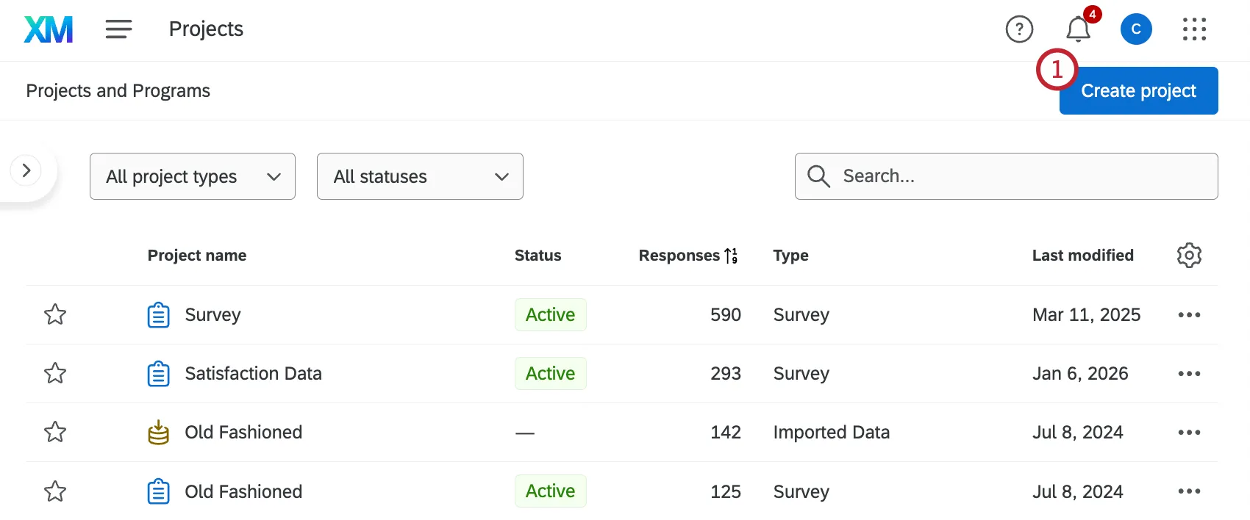Click the XM logo

49,29
